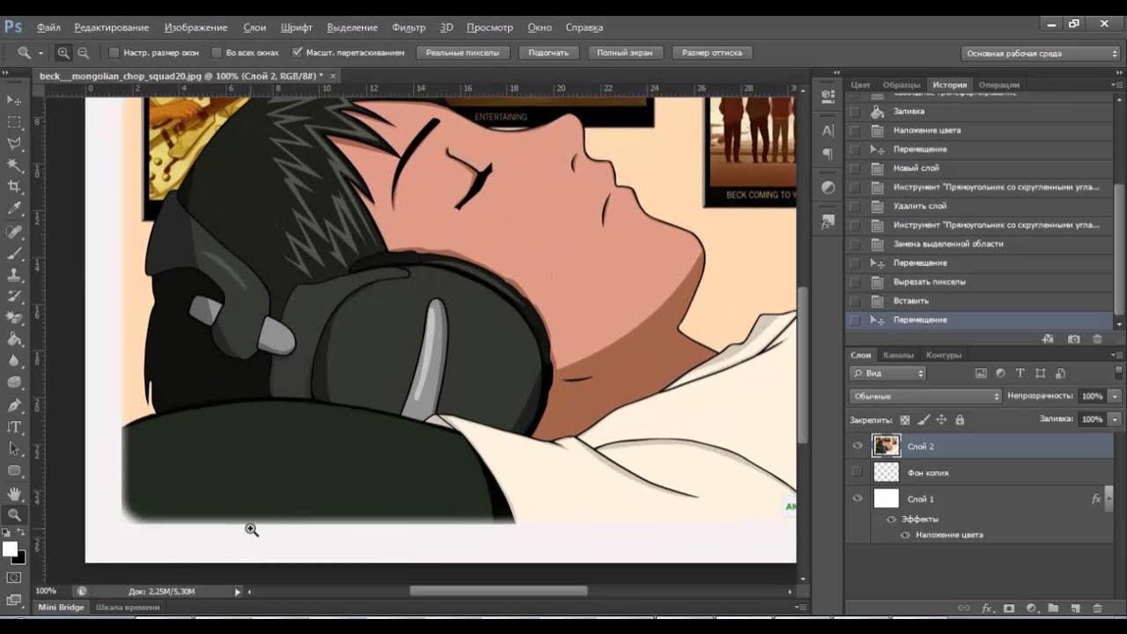The image size is (1127, 634).
Task: Delete layer trash icon in Layers panel
Action: click(x=1097, y=608)
